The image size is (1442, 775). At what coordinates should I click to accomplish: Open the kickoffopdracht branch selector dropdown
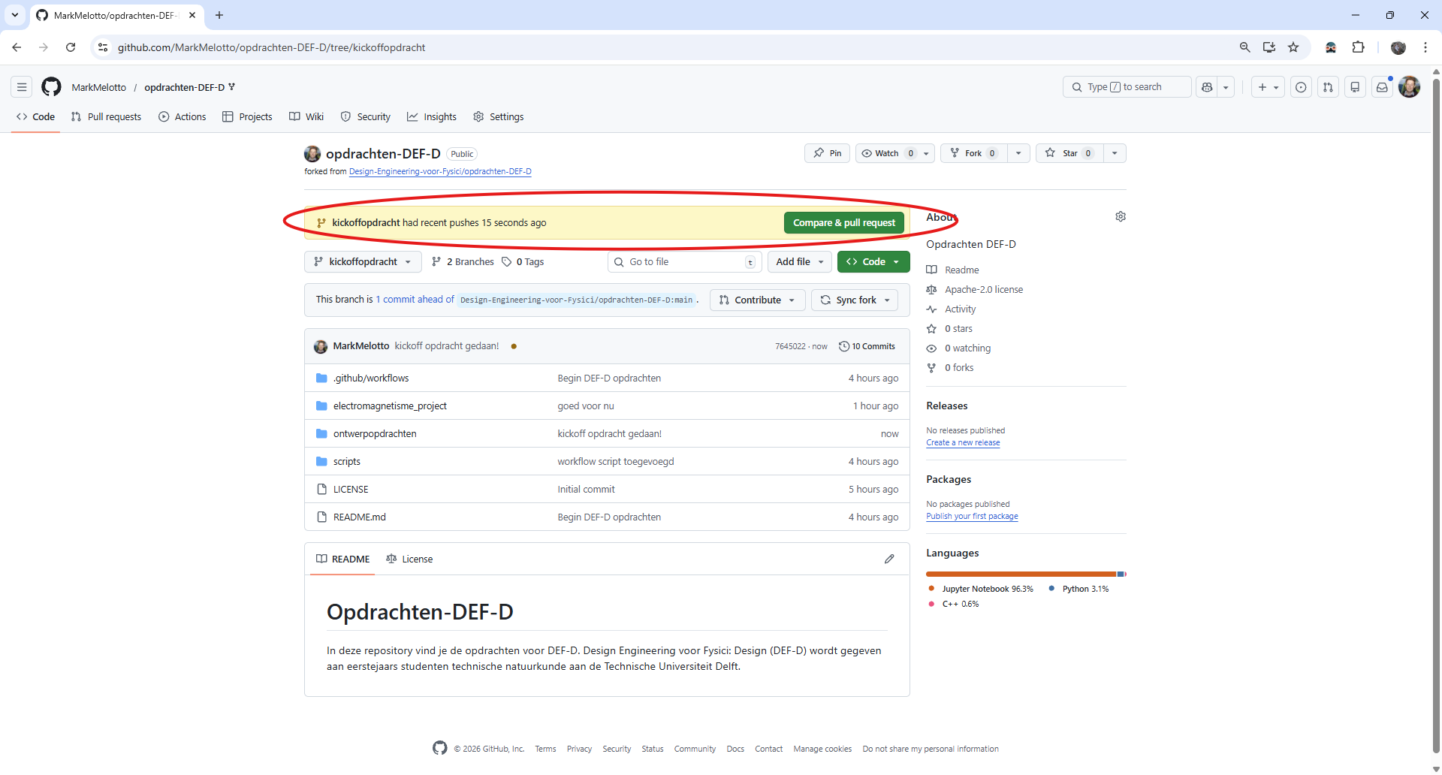coord(362,261)
